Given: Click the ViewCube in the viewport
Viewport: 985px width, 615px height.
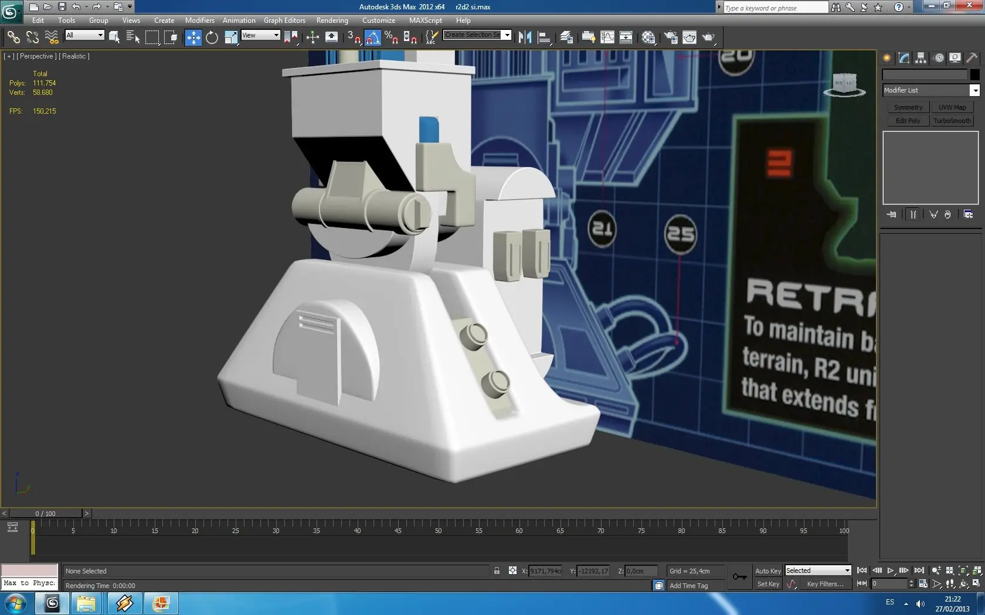Looking at the screenshot, I should [x=844, y=85].
